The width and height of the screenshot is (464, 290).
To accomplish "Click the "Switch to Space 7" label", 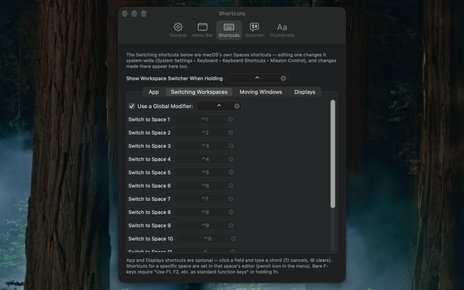I will [x=149, y=199].
